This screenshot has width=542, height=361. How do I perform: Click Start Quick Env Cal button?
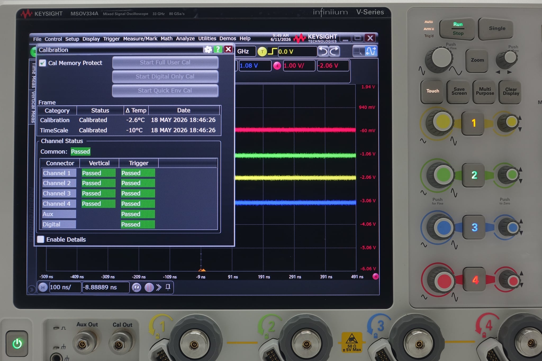click(x=165, y=90)
